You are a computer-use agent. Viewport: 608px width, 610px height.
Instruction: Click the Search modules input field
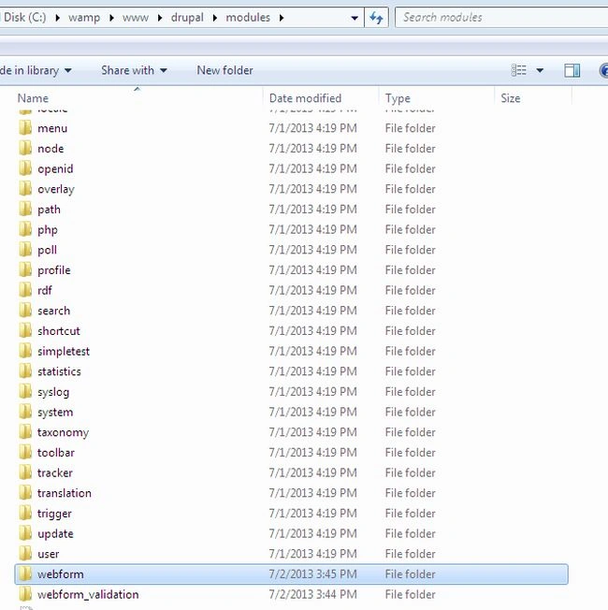pos(501,18)
